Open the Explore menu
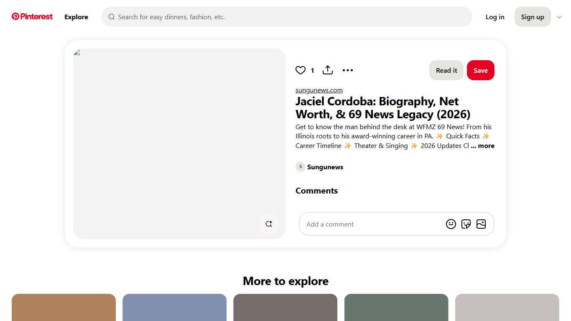This screenshot has width=571, height=321. click(x=76, y=17)
